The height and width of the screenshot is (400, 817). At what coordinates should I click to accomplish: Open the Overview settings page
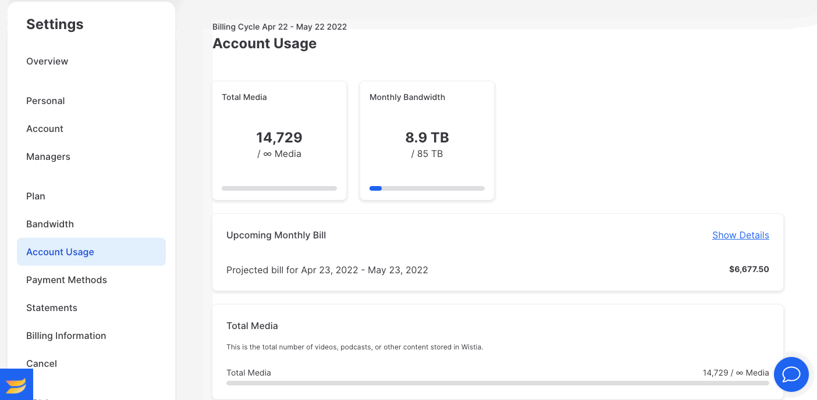[x=47, y=61]
